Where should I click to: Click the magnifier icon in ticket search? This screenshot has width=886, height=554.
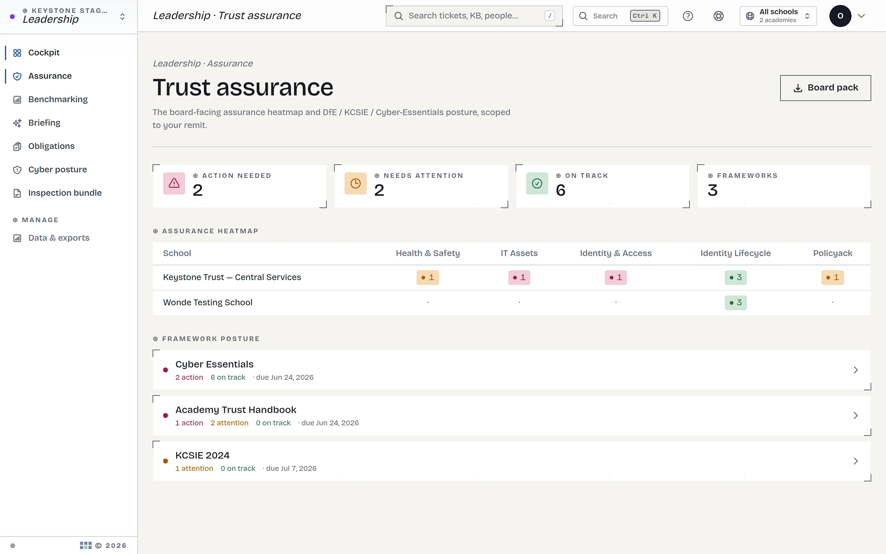coord(399,16)
